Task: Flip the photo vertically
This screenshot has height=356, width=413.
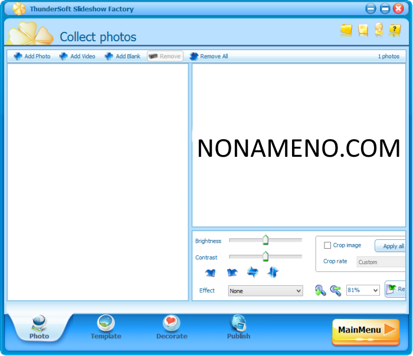Action: point(273,272)
